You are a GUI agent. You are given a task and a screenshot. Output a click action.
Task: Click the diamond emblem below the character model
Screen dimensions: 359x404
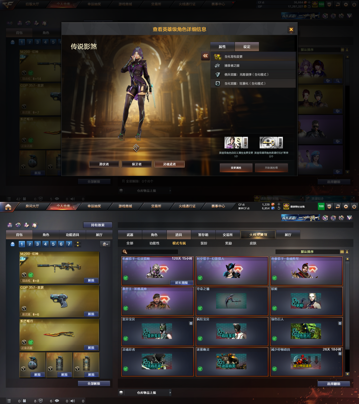click(x=136, y=148)
